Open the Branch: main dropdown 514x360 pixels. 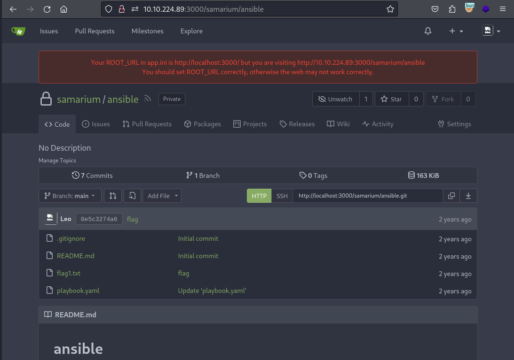coord(70,196)
